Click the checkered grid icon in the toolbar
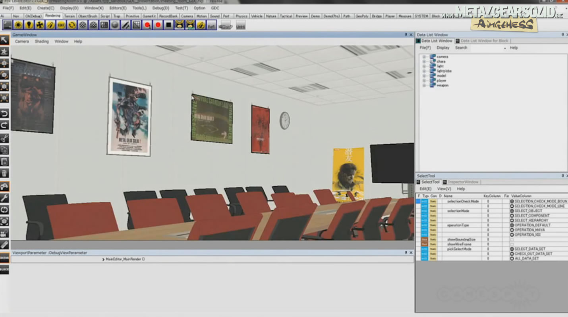This screenshot has width=568, height=317. click(83, 25)
